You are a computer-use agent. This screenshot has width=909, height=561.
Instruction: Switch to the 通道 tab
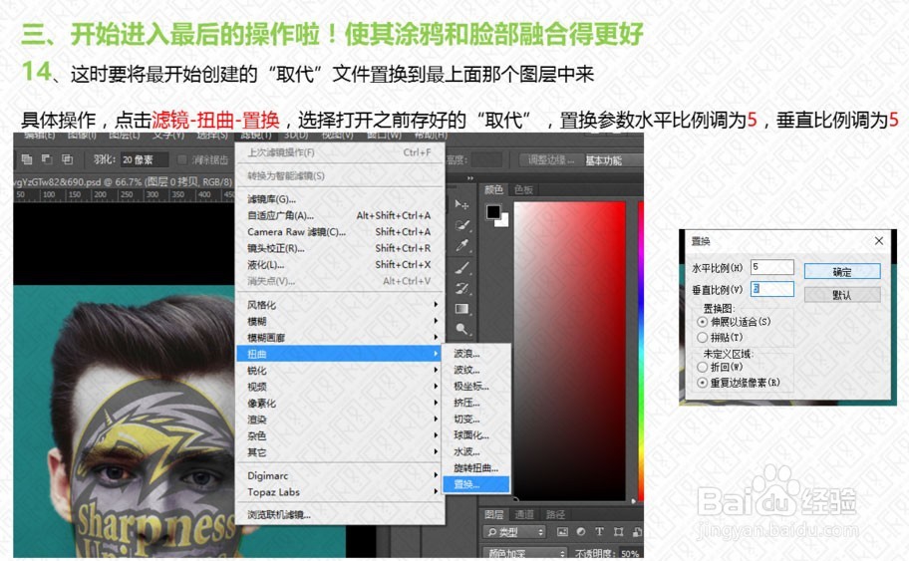524,514
